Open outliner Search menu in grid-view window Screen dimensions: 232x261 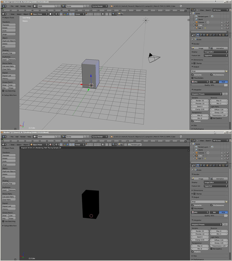pyautogui.click(x=208, y=10)
